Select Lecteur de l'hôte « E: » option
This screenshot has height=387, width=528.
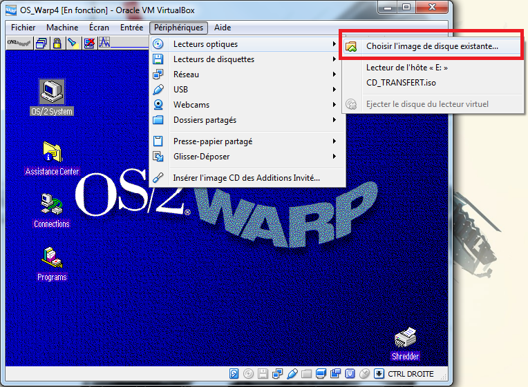406,68
